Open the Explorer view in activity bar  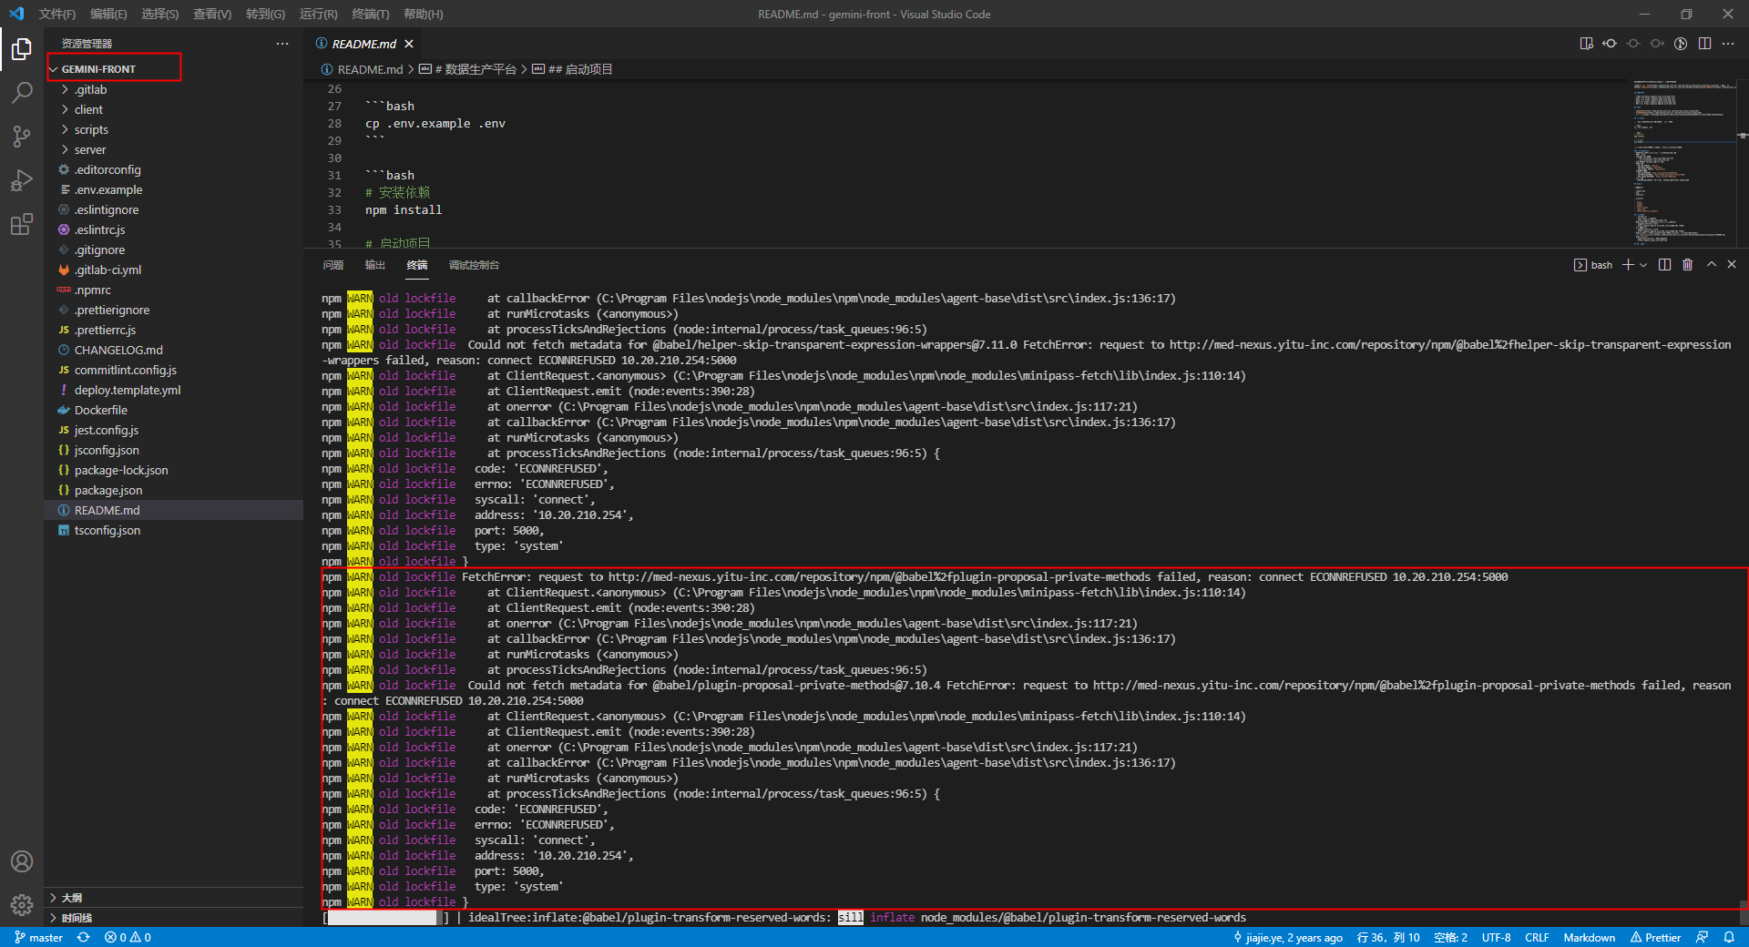(22, 48)
